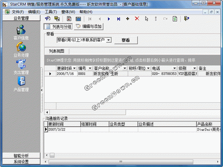Go to next record with blue arrow
The height and width of the screenshot is (167, 223).
(x=109, y=19)
